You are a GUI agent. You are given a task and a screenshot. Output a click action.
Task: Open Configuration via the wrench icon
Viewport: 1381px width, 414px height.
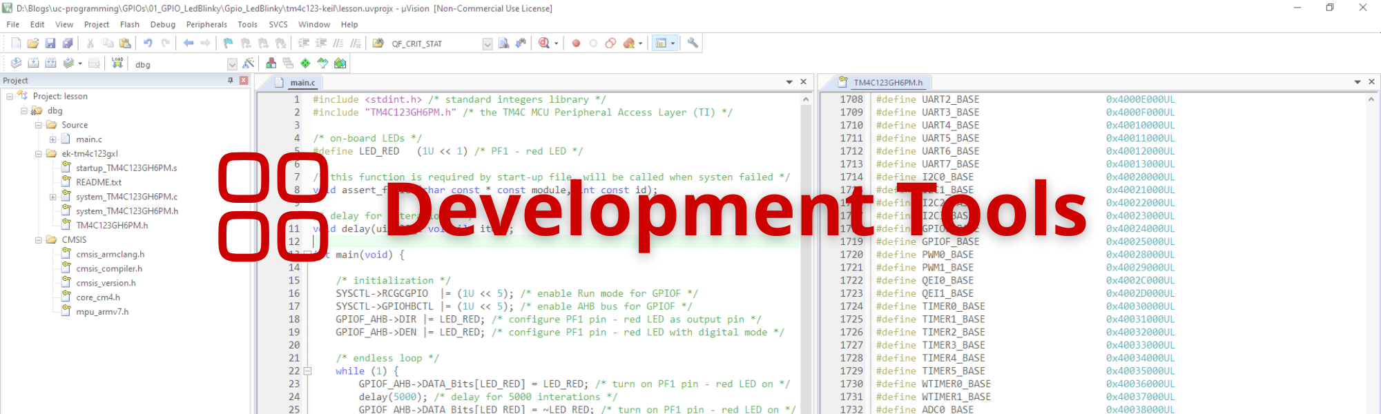tap(693, 43)
